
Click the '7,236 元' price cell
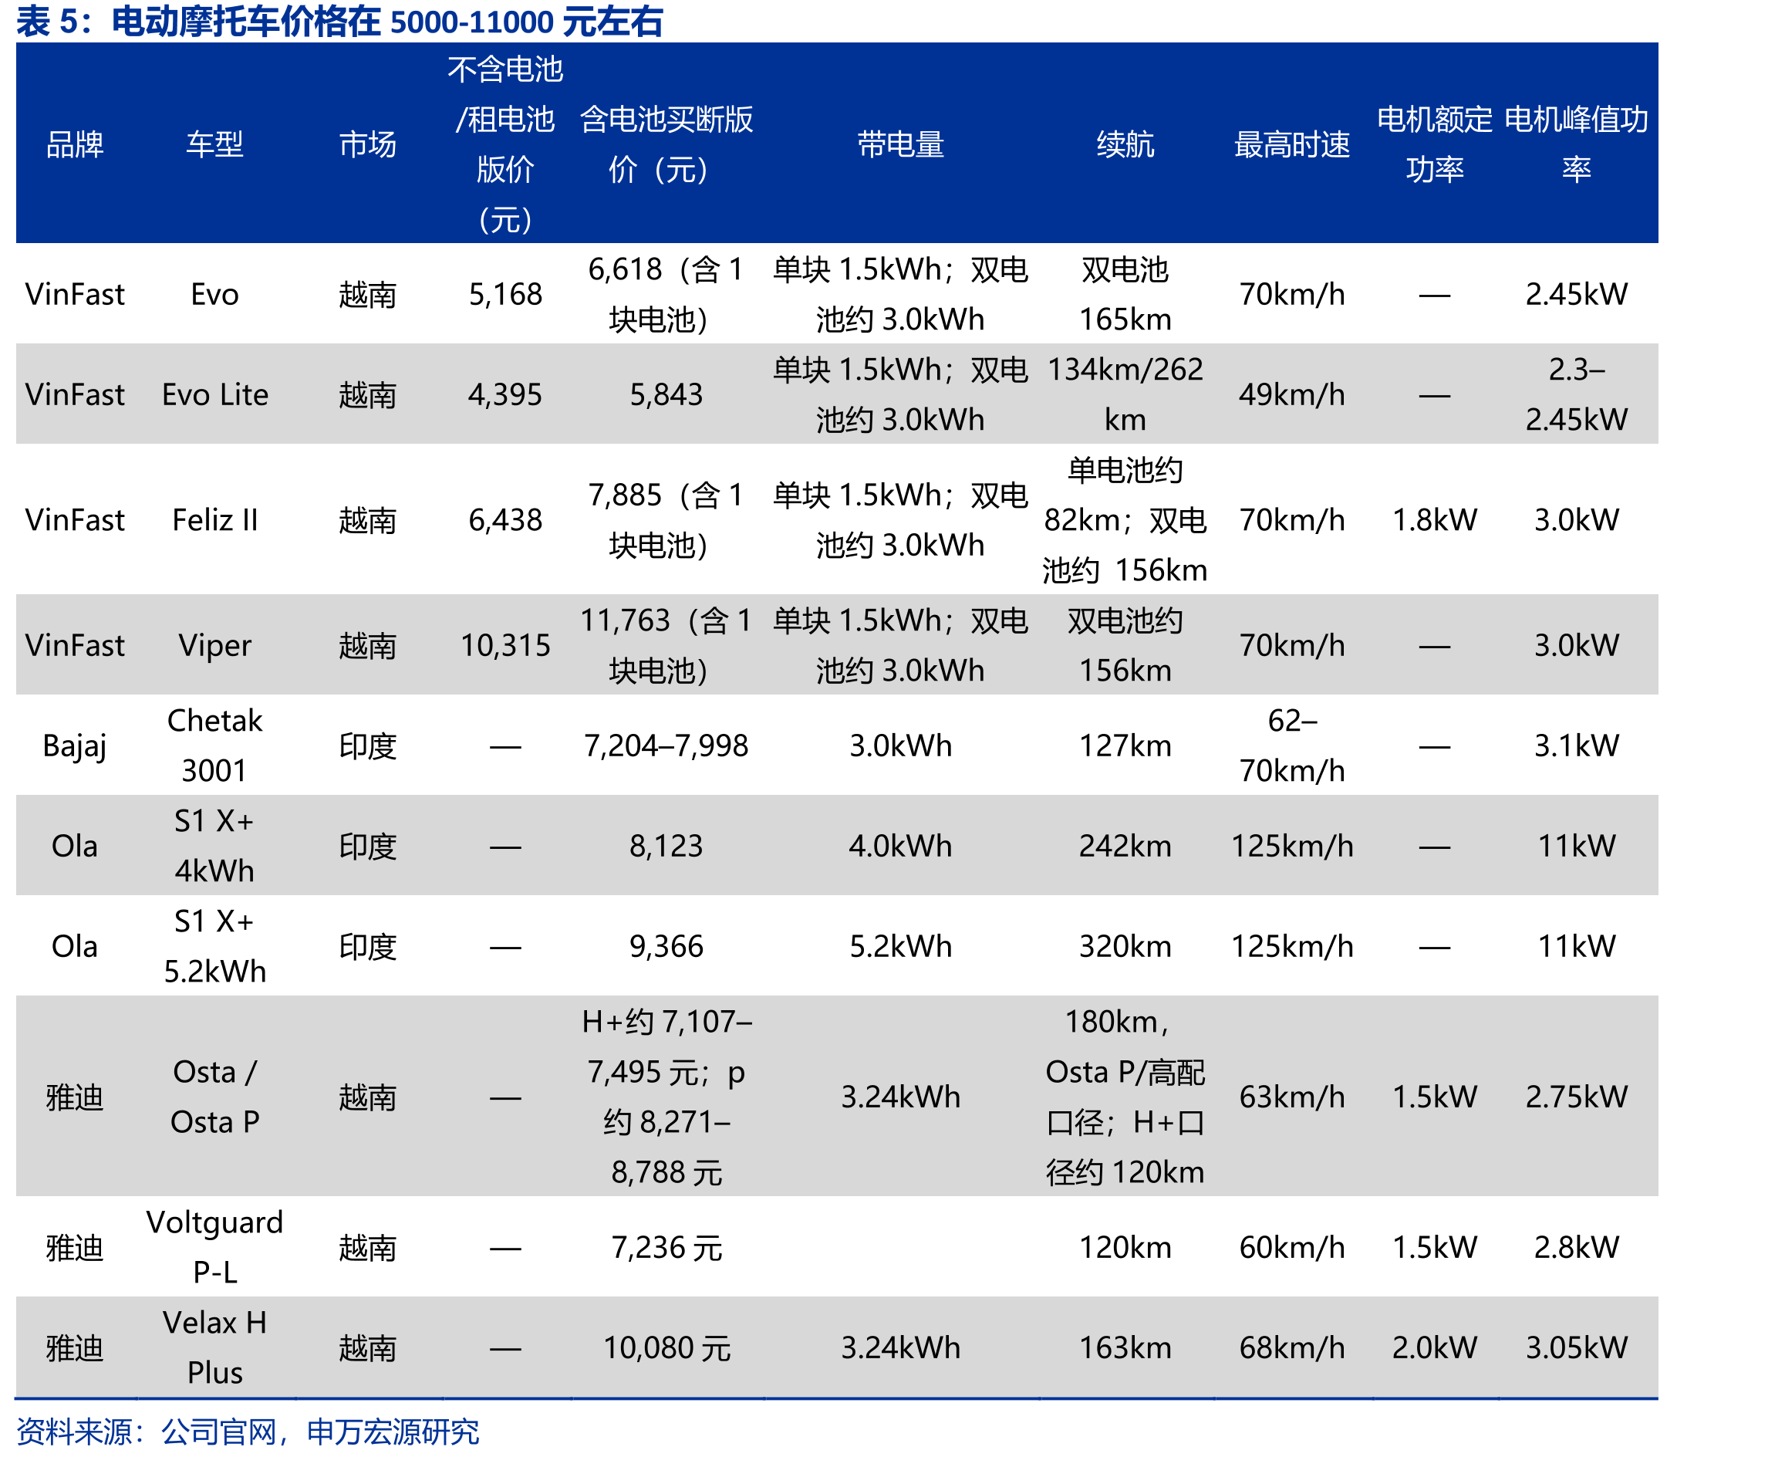pyautogui.click(x=666, y=1248)
